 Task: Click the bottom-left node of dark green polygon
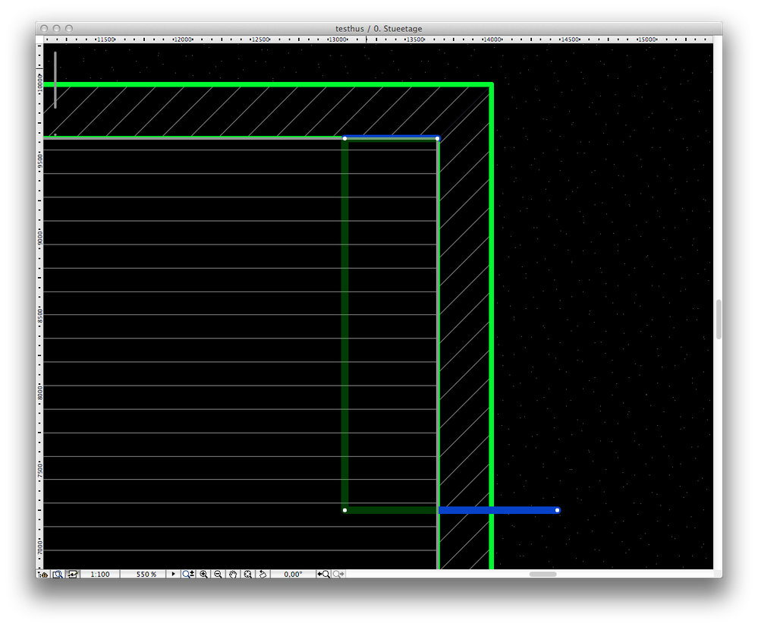click(x=344, y=510)
